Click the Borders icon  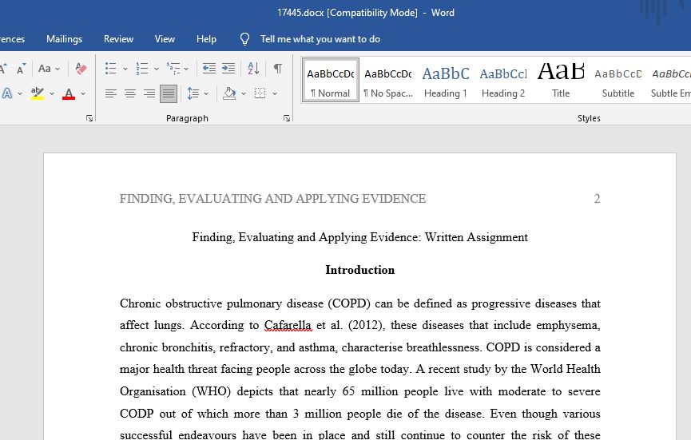click(260, 93)
